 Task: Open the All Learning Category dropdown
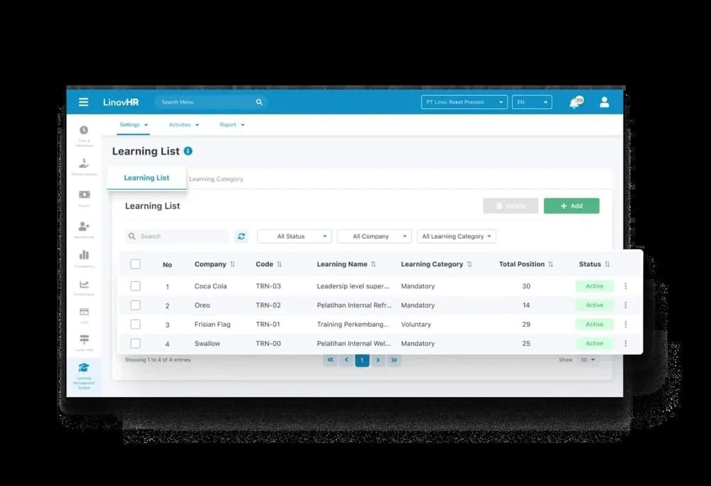coord(456,235)
